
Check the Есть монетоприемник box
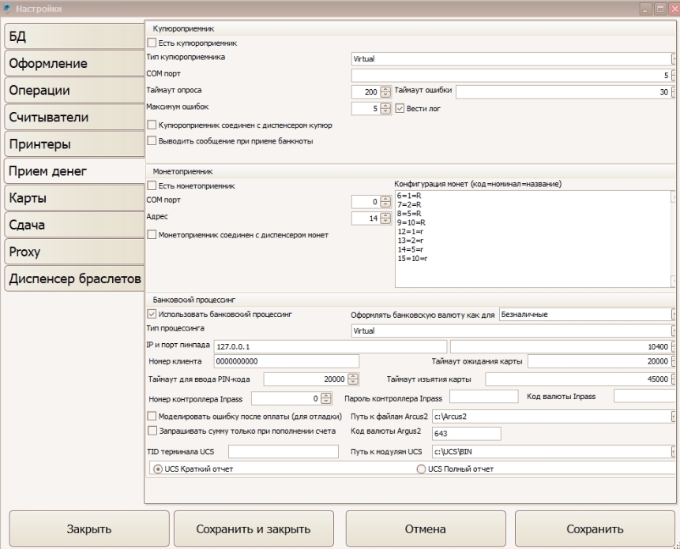(x=152, y=185)
